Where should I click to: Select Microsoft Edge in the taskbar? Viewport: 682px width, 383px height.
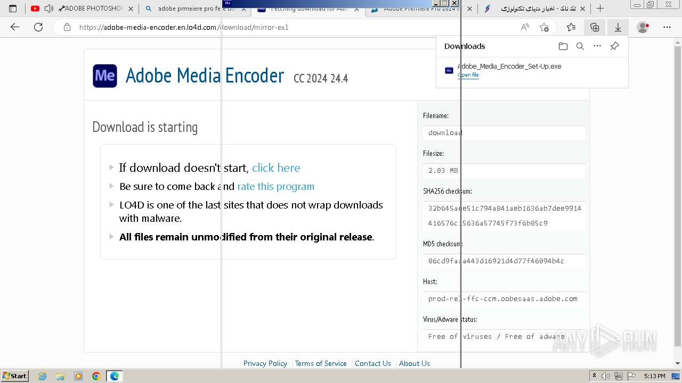pos(115,376)
